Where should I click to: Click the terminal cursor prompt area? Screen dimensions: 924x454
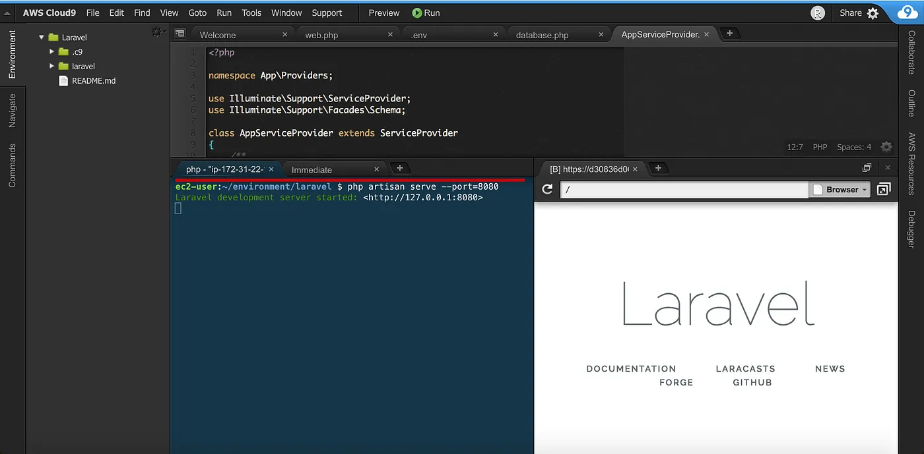(178, 208)
